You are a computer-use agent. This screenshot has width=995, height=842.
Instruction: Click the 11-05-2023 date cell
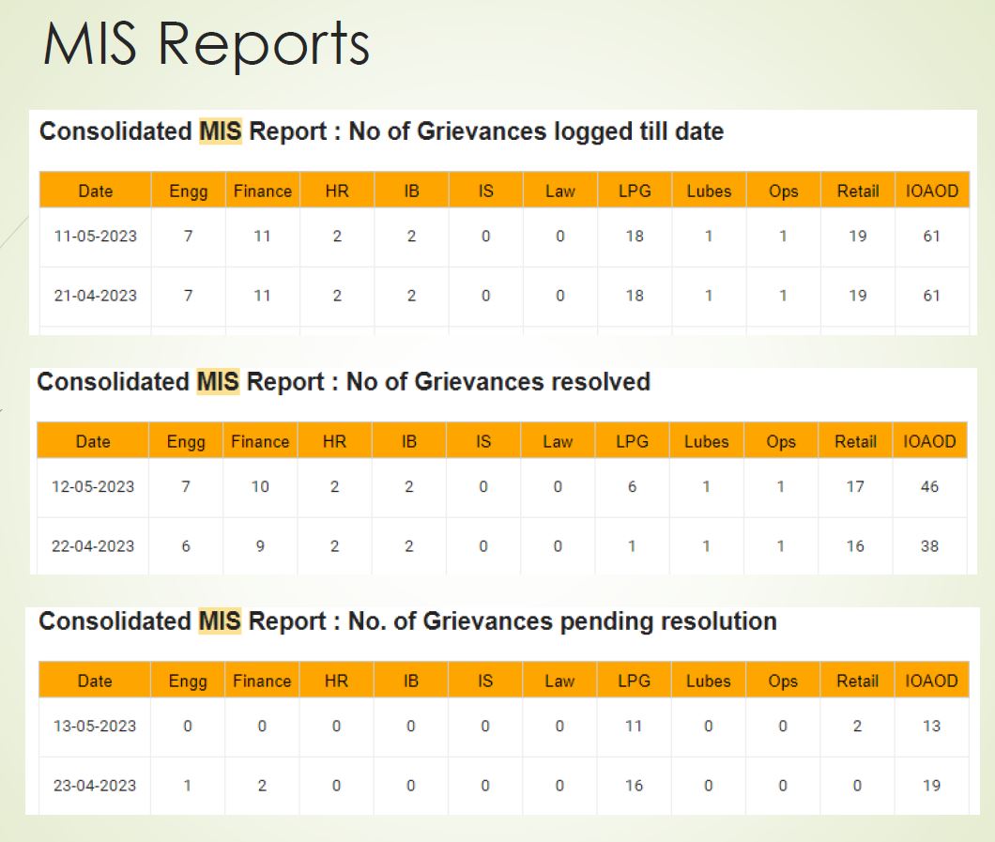[x=95, y=237]
